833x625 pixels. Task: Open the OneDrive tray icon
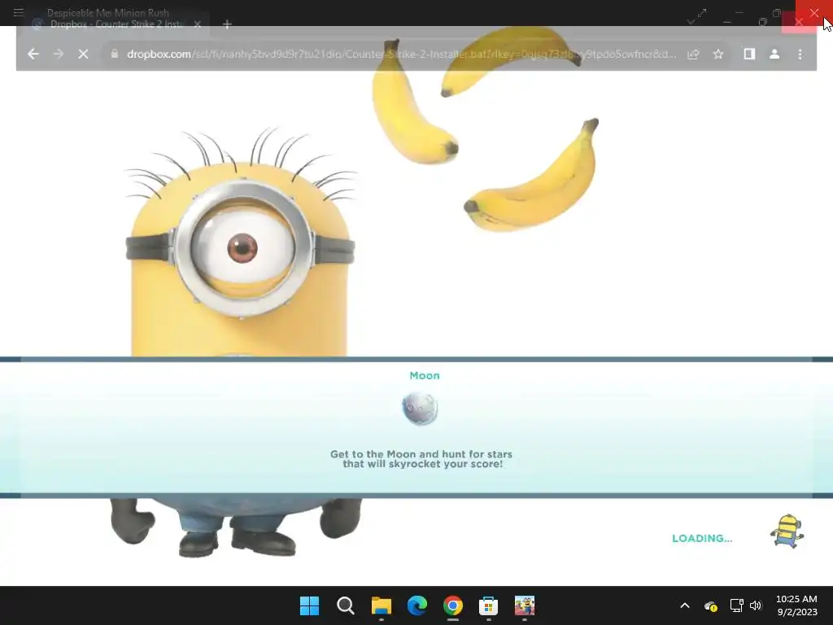[x=711, y=605]
